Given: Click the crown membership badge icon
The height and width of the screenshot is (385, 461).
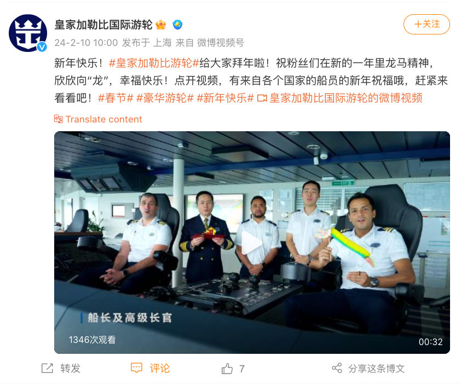Looking at the screenshot, I should (161, 25).
